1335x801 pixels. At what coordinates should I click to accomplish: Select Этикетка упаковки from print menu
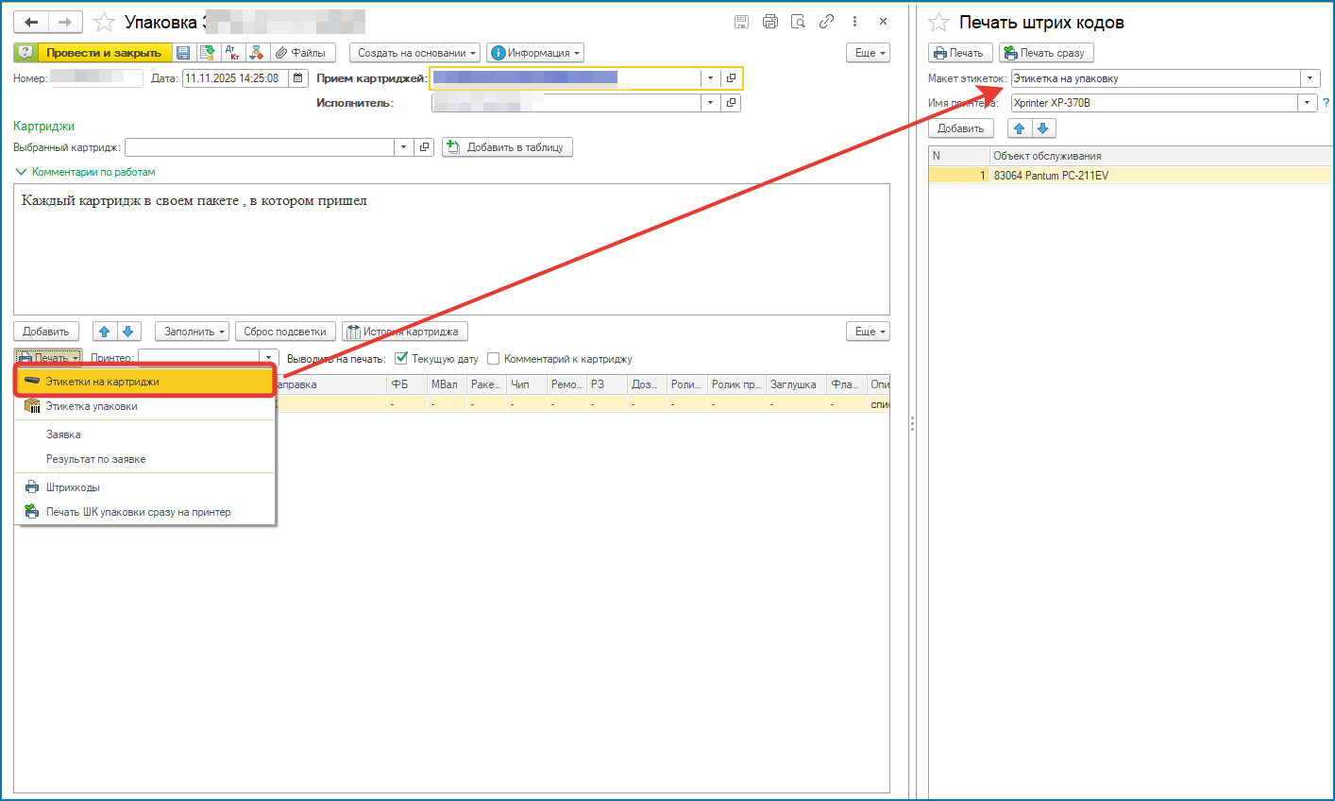92,406
